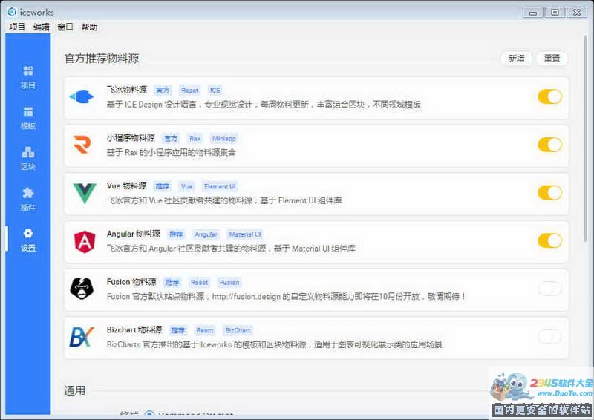594x420 pixels.
Task: Click the iceworks app logo in title bar
Action: (12, 12)
